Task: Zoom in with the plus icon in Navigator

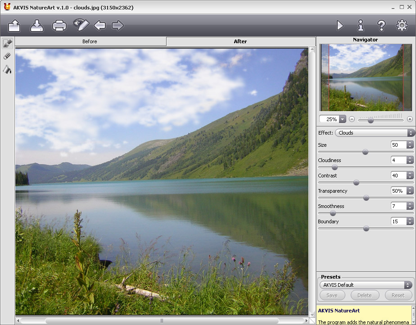Action: point(410,119)
